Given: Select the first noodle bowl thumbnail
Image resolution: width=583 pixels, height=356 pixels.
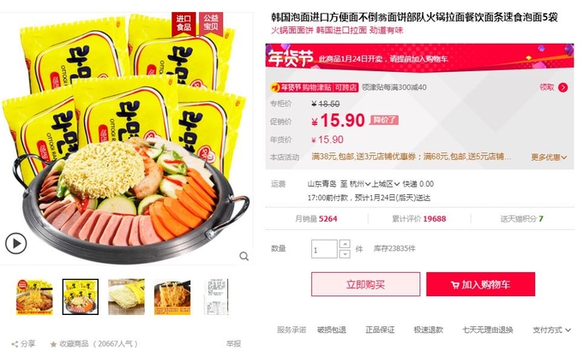Looking at the screenshot, I should click(x=34, y=297).
